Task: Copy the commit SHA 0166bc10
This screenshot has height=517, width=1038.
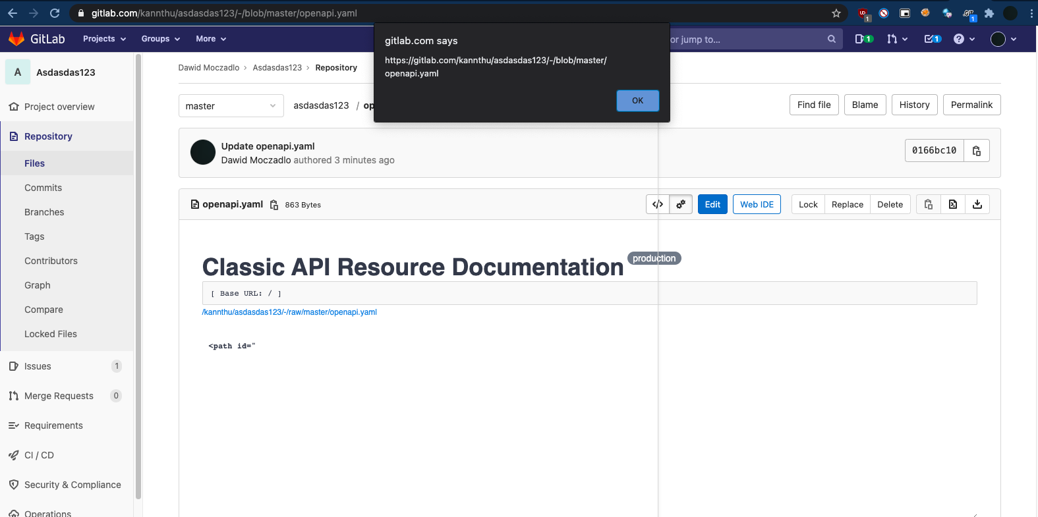Action: [x=976, y=151]
